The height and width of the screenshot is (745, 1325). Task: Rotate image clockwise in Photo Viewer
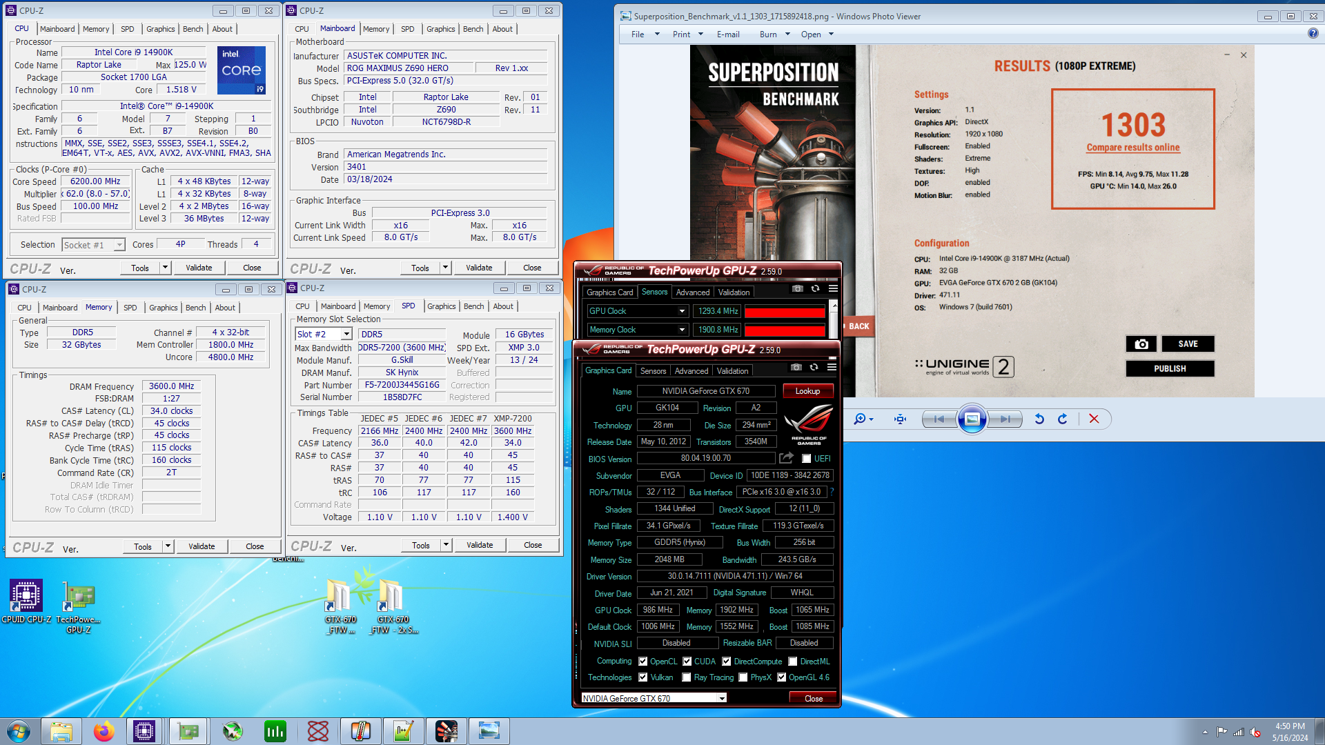(x=1063, y=419)
